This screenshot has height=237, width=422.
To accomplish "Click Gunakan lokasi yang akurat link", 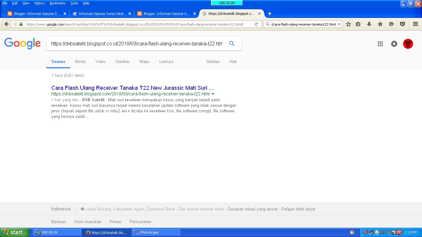I will click(x=253, y=209).
